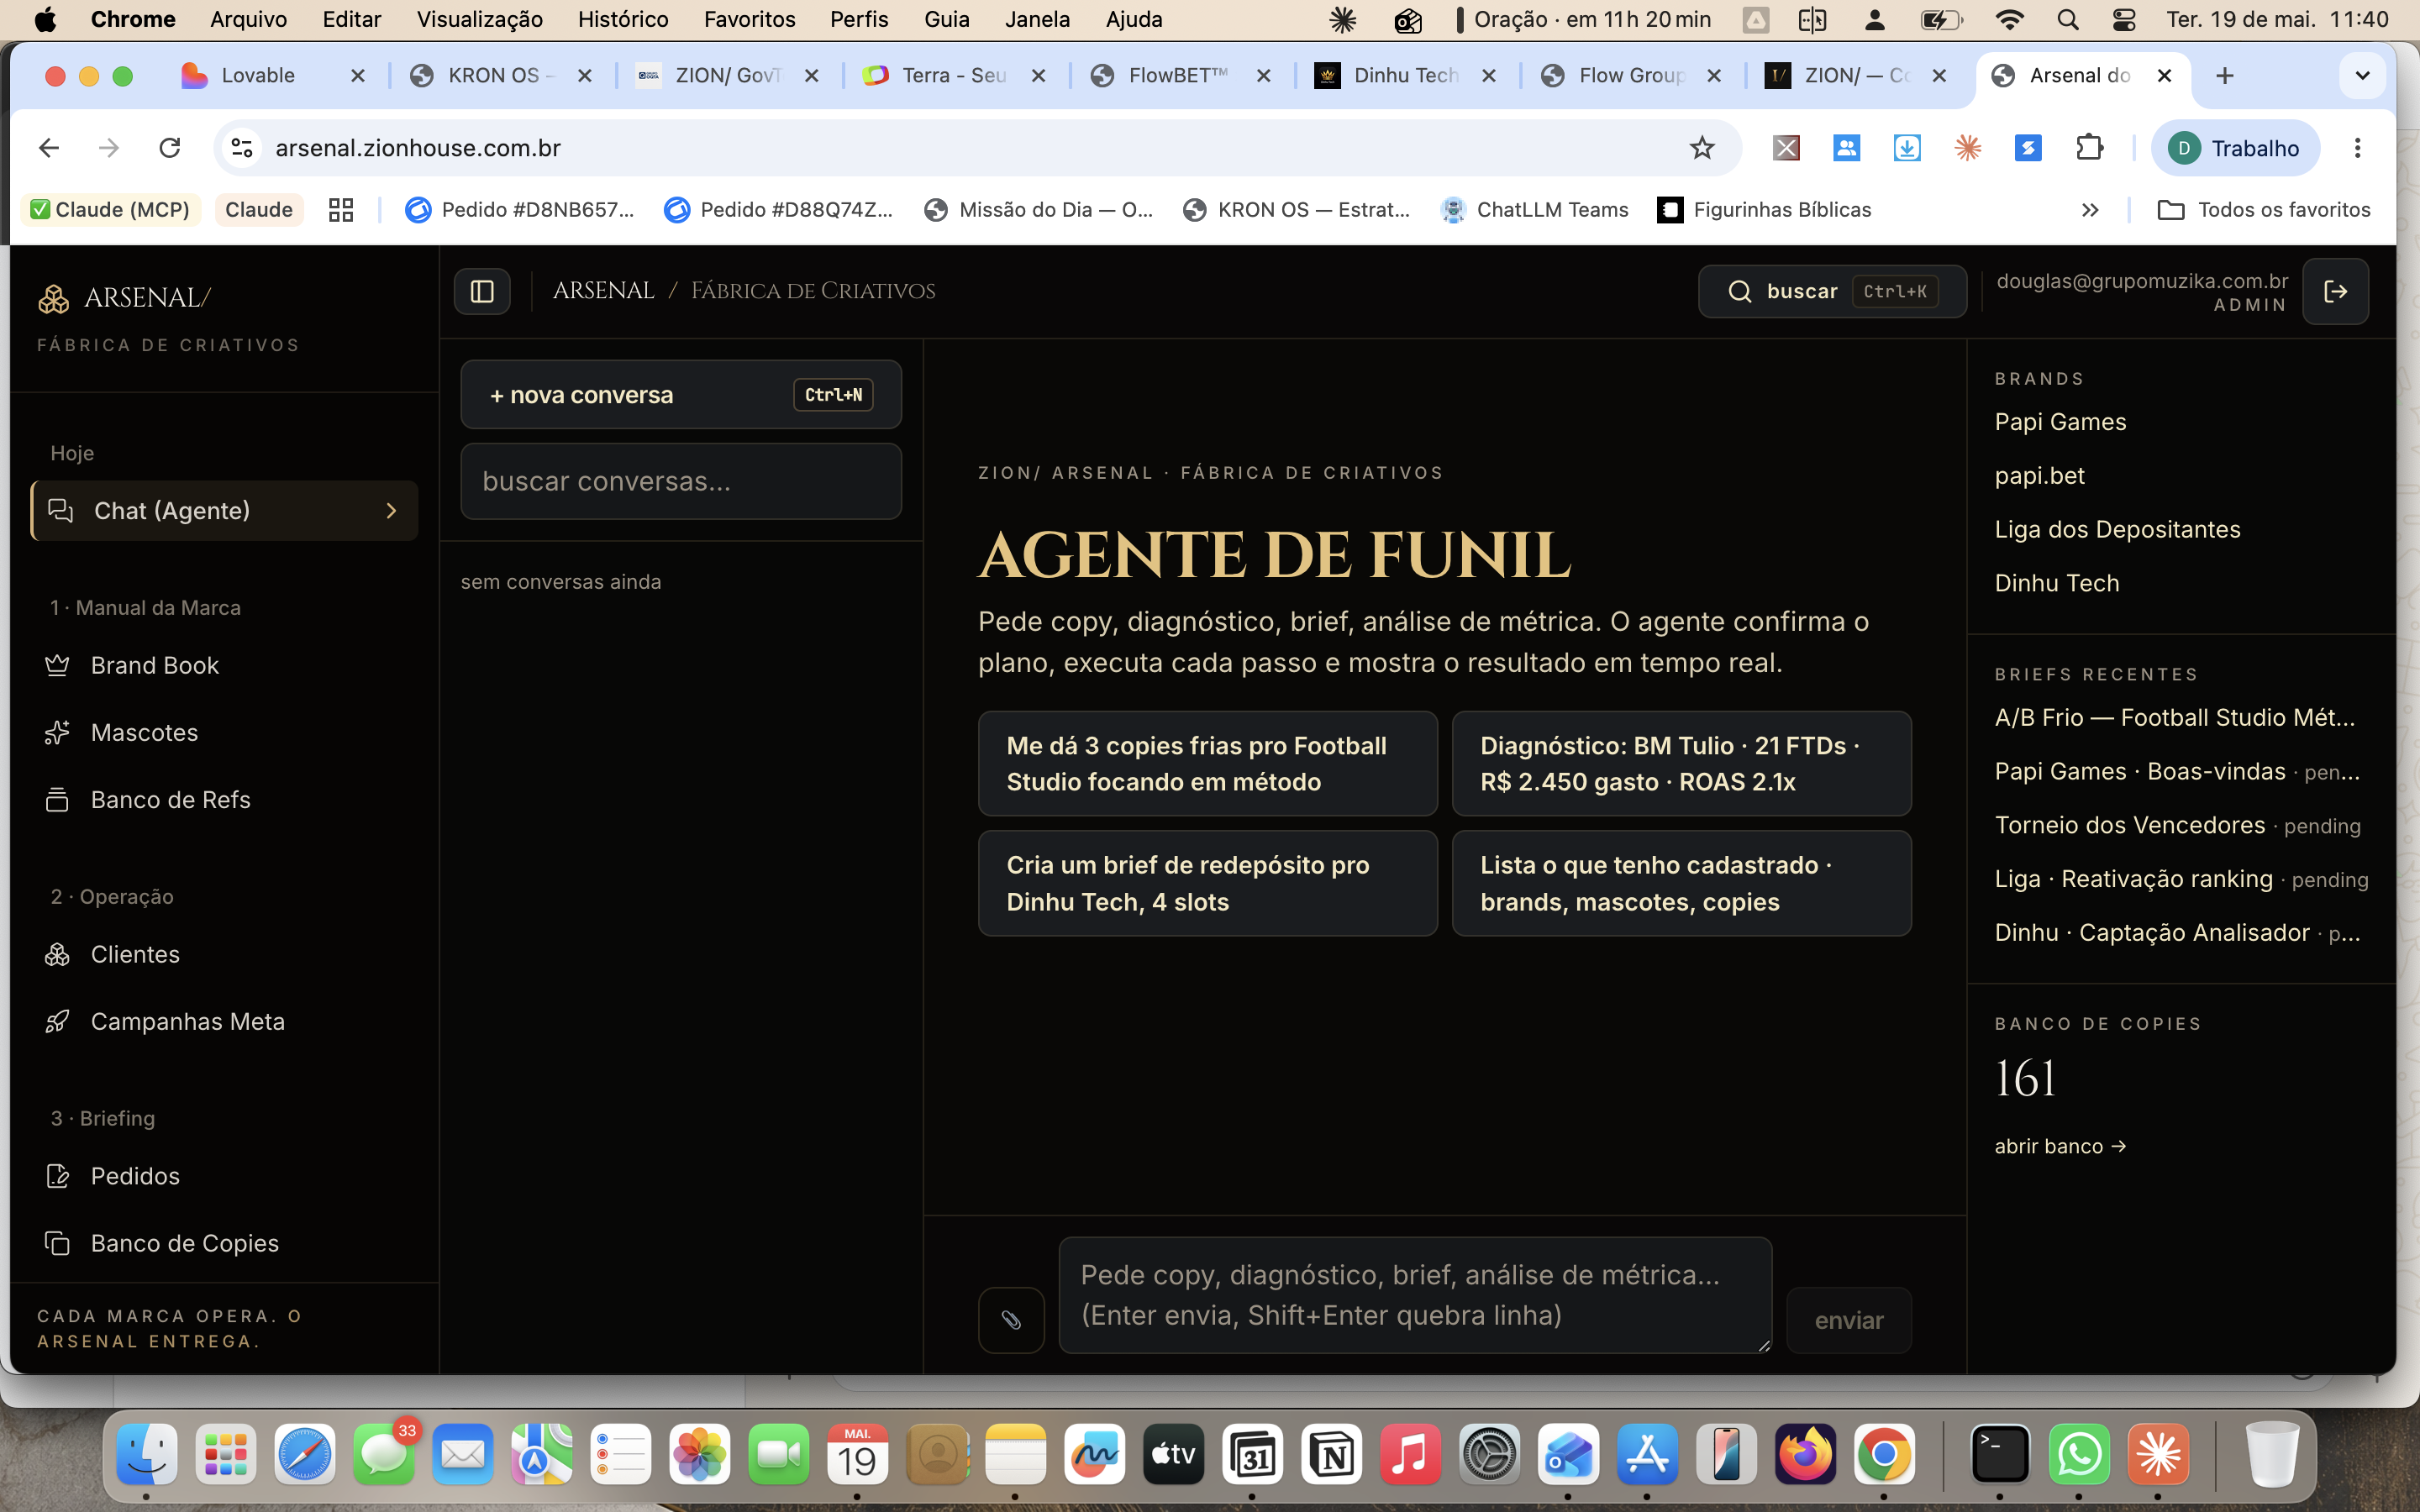The height and width of the screenshot is (1512, 2420).
Task: Expand the Chat (Agente) chevron
Action: (391, 511)
